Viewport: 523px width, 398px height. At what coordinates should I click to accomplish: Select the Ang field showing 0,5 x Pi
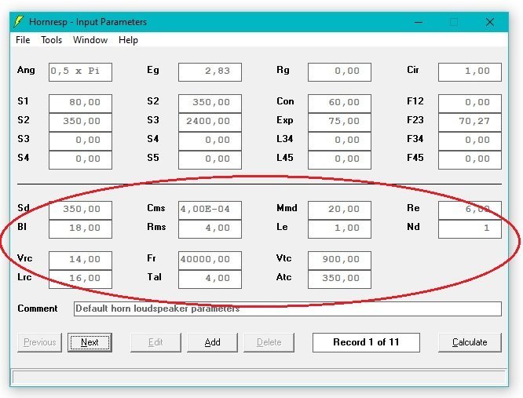pos(80,72)
